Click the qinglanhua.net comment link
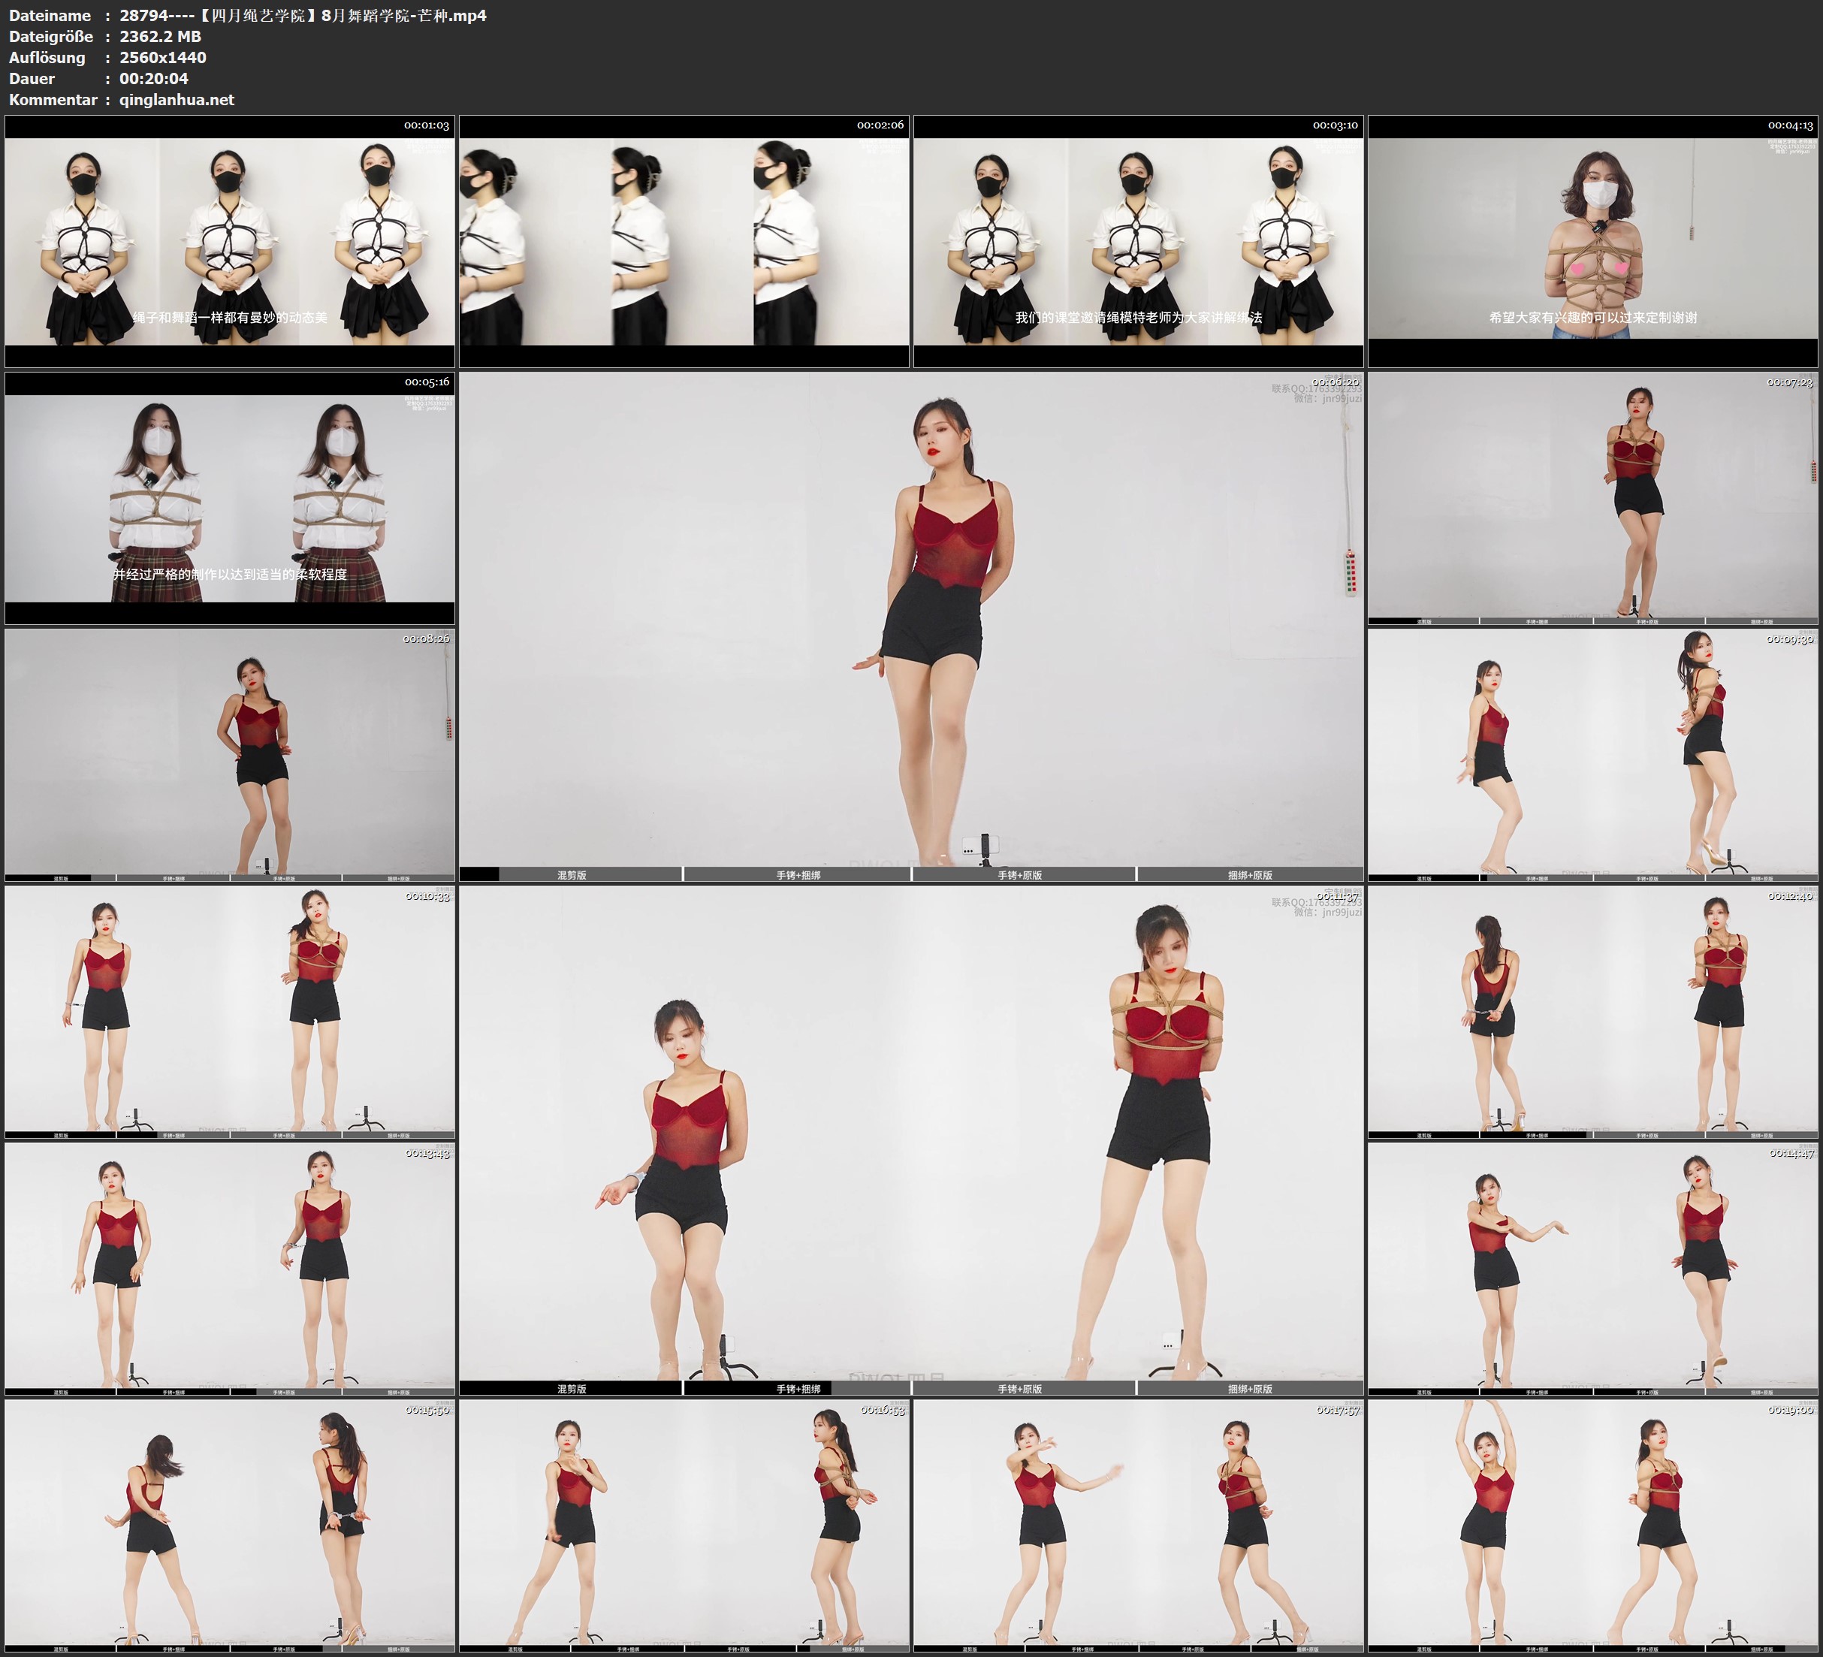Screen dimensions: 1823x1657 tap(177, 99)
